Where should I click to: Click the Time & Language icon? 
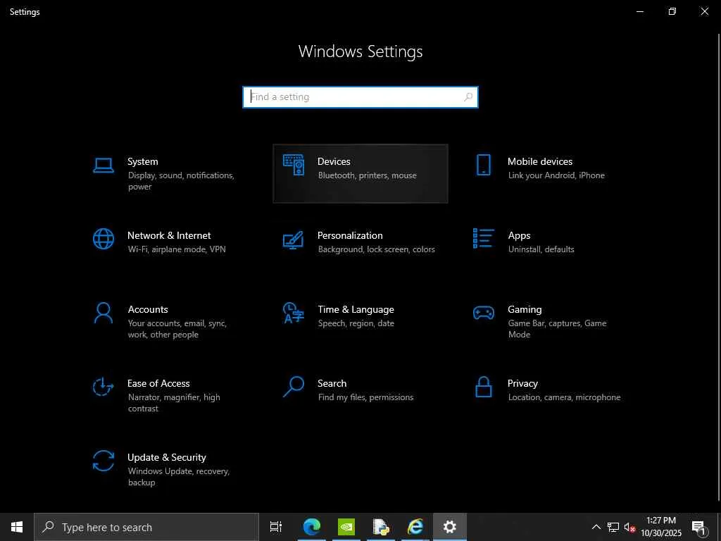[294, 313]
